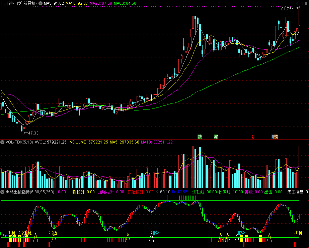309x248 pixels.
Task: Click volume MA10: 302511.22 label
Action: pos(157,142)
